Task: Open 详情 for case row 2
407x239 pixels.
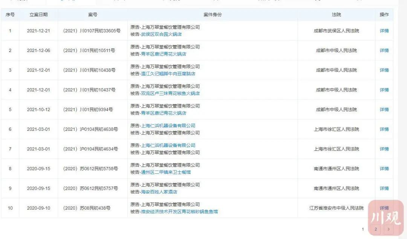Action: [x=384, y=51]
